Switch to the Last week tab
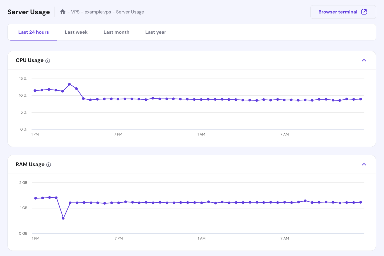The height and width of the screenshot is (256, 384). click(76, 32)
